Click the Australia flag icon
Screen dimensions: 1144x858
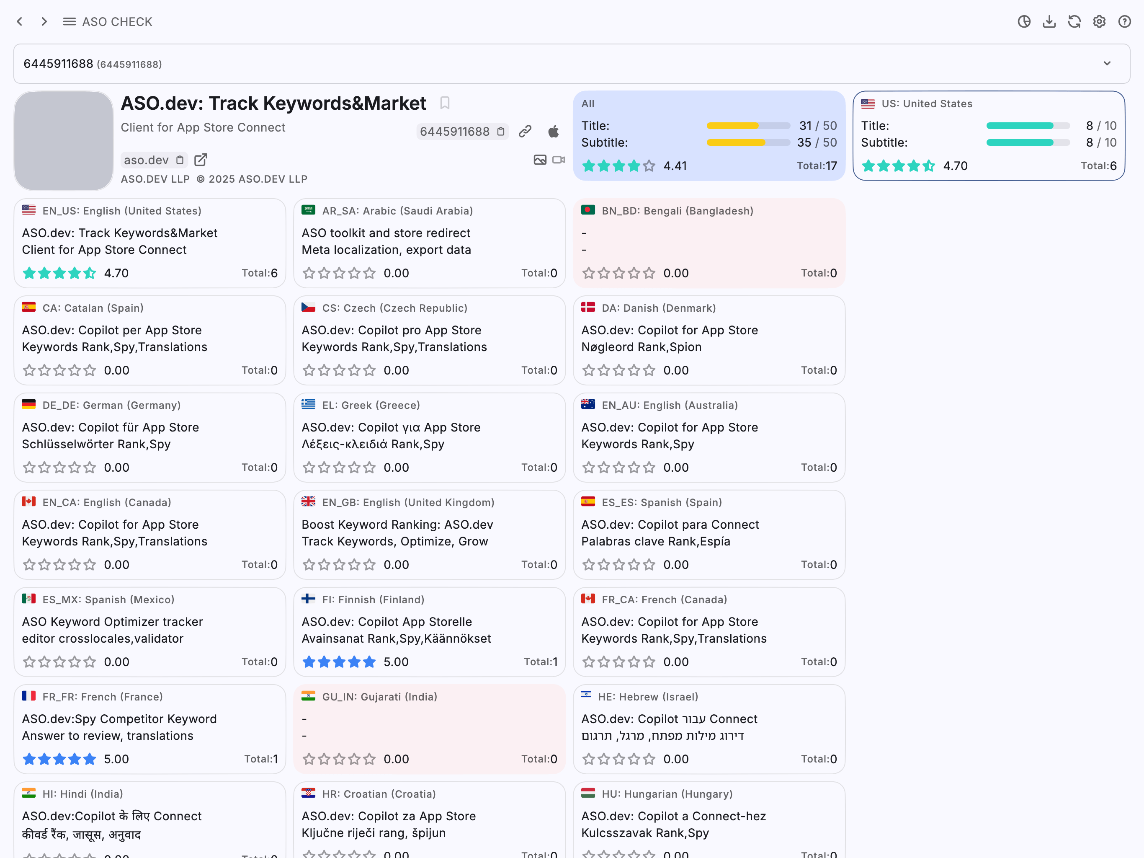pos(588,405)
